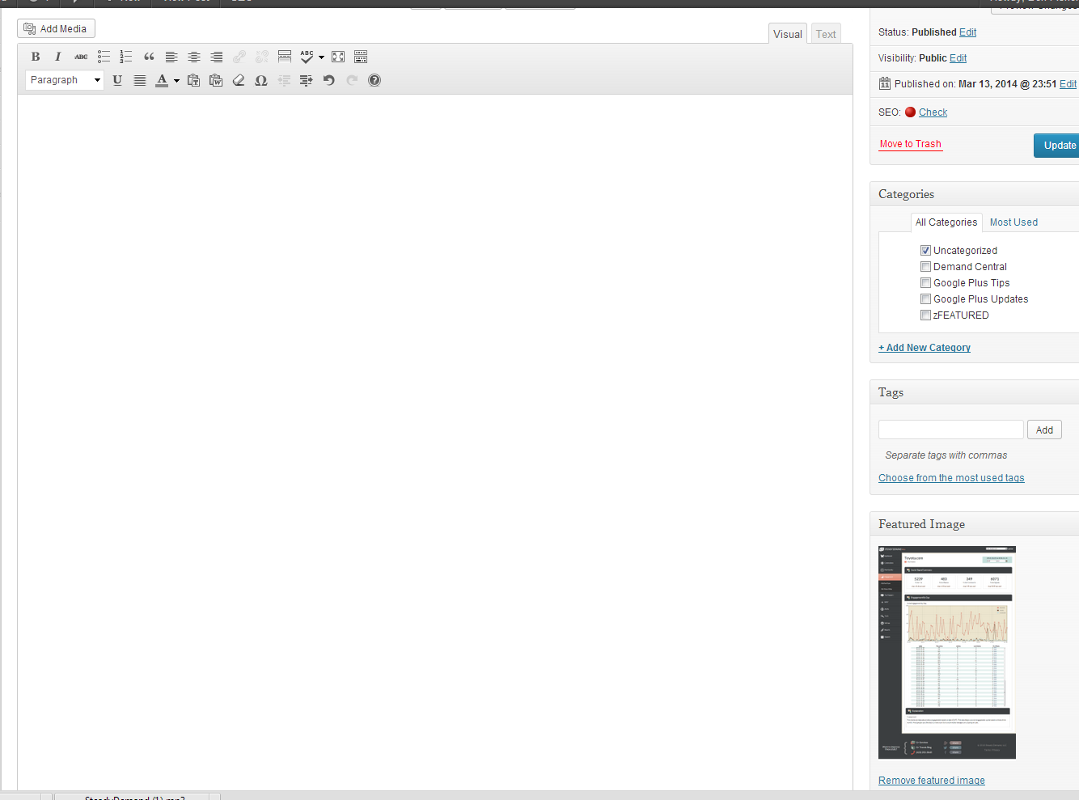Uncheck the Uncategorized category
1079x800 pixels.
click(925, 251)
